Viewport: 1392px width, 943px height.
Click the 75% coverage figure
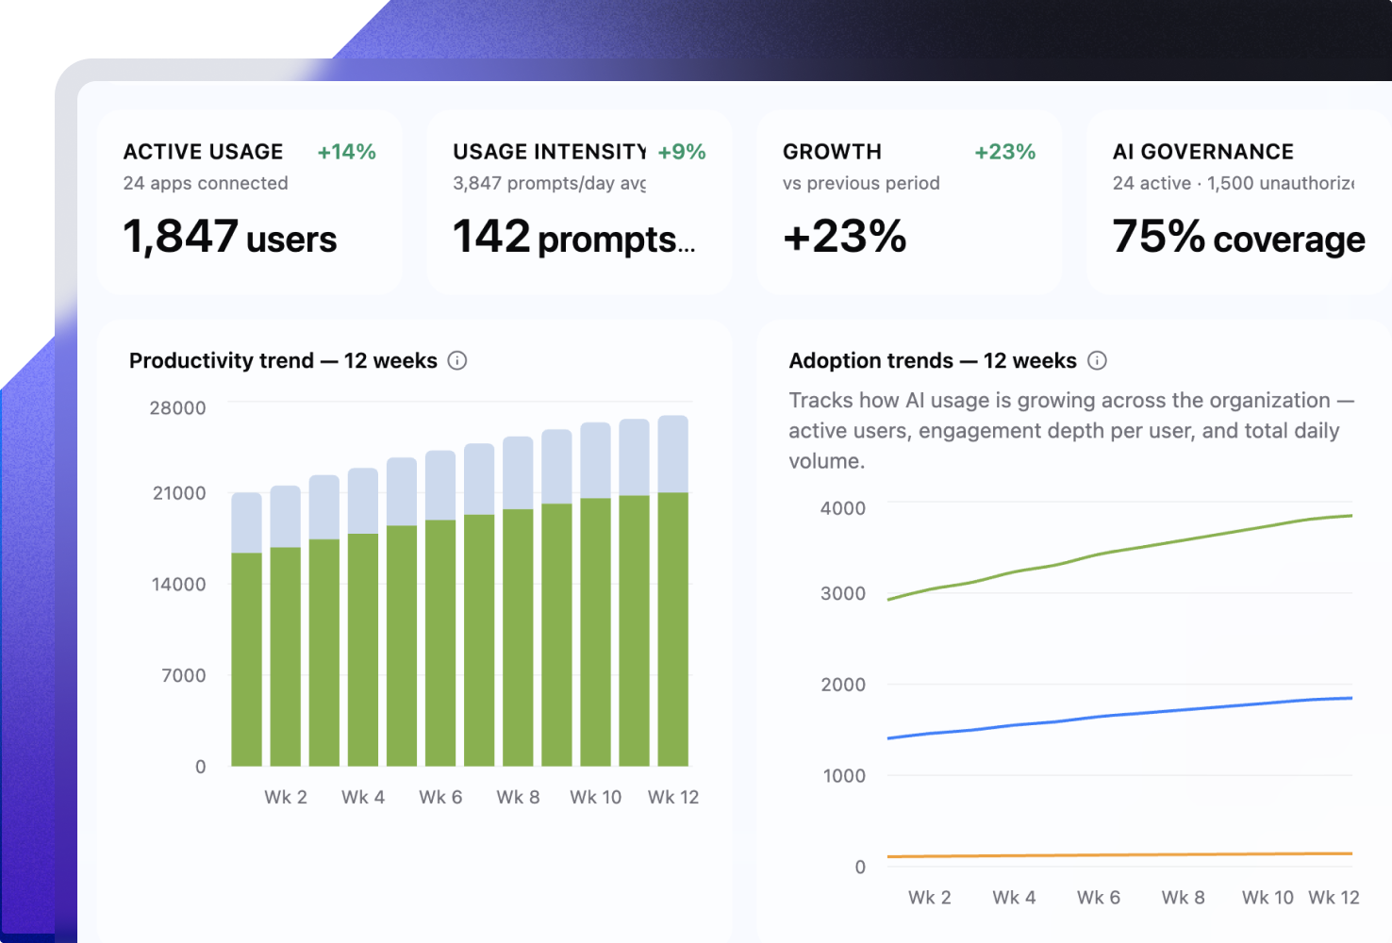point(1238,237)
